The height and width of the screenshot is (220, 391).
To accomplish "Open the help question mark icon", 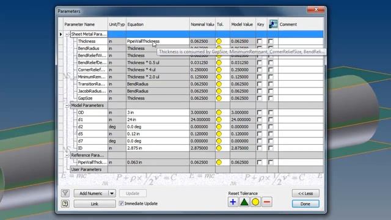I will click(65, 204).
